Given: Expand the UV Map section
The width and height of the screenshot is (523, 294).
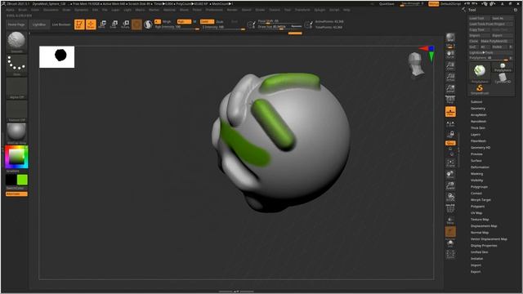Looking at the screenshot, I should 476,212.
